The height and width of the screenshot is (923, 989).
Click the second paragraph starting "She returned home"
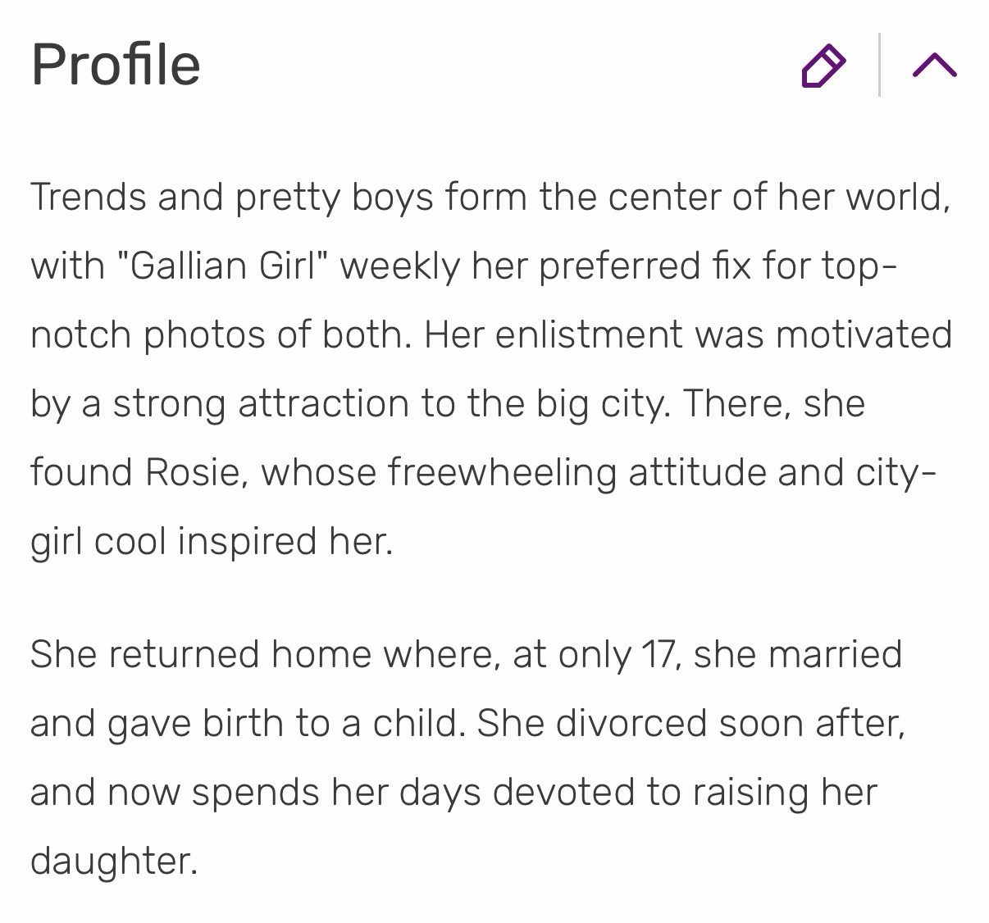[467, 757]
